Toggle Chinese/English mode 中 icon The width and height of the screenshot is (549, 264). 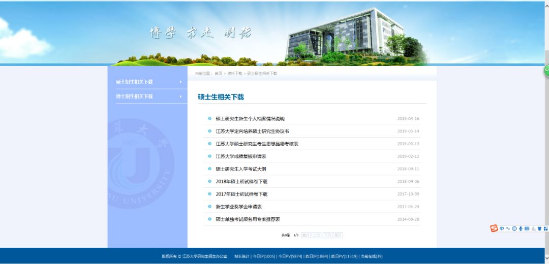[x=502, y=228]
